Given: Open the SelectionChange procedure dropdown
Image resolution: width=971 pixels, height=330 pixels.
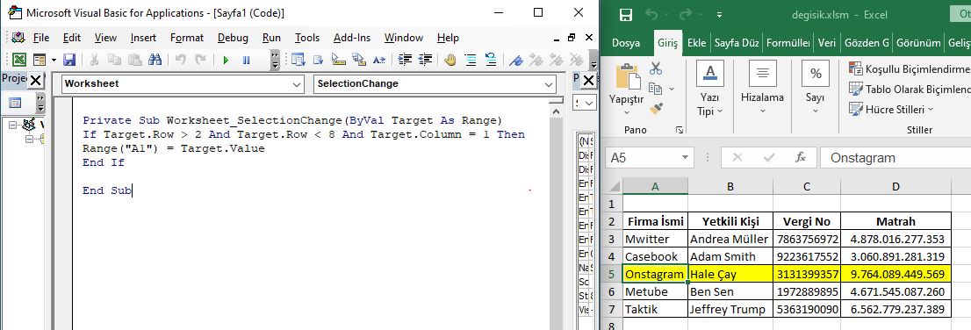Looking at the screenshot, I should pos(549,84).
